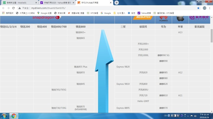Click the MediaTek logo

143,18
